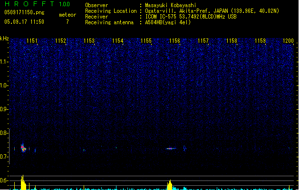
Task: Click the 1152 time axis marker
Action: 60,41
